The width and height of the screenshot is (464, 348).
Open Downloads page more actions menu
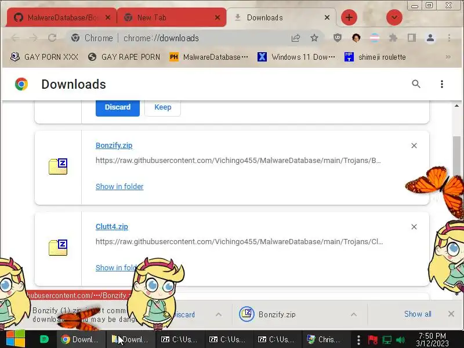tap(442, 84)
